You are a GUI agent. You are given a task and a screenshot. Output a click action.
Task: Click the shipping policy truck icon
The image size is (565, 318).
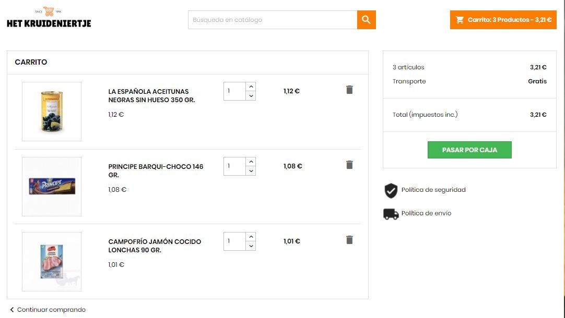pos(391,214)
